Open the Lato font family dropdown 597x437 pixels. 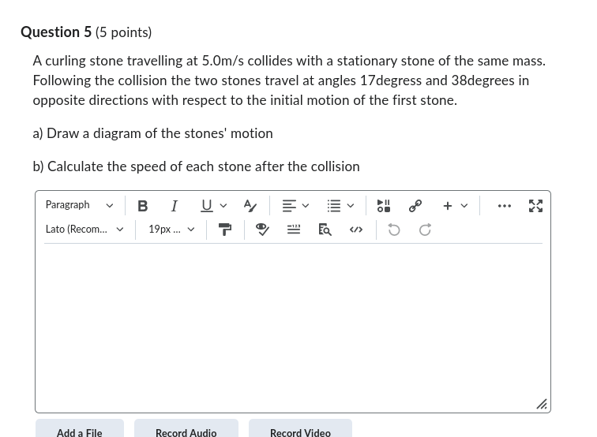[x=84, y=230]
